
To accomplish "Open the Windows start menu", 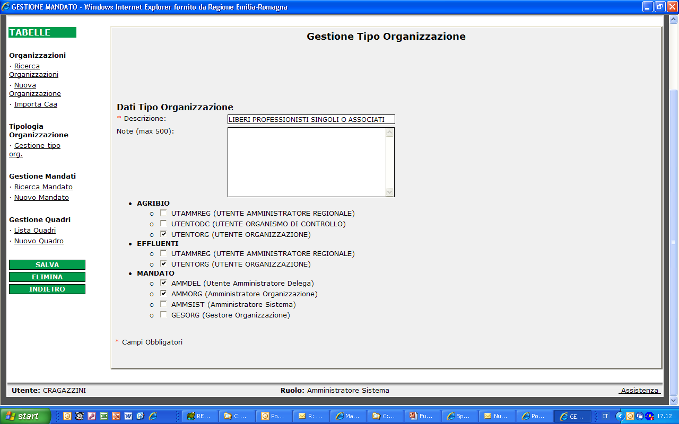I will [x=25, y=416].
